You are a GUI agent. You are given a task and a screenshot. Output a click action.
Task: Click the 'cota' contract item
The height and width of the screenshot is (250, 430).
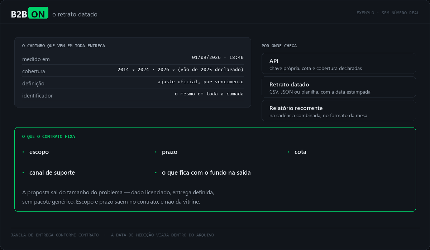point(300,152)
